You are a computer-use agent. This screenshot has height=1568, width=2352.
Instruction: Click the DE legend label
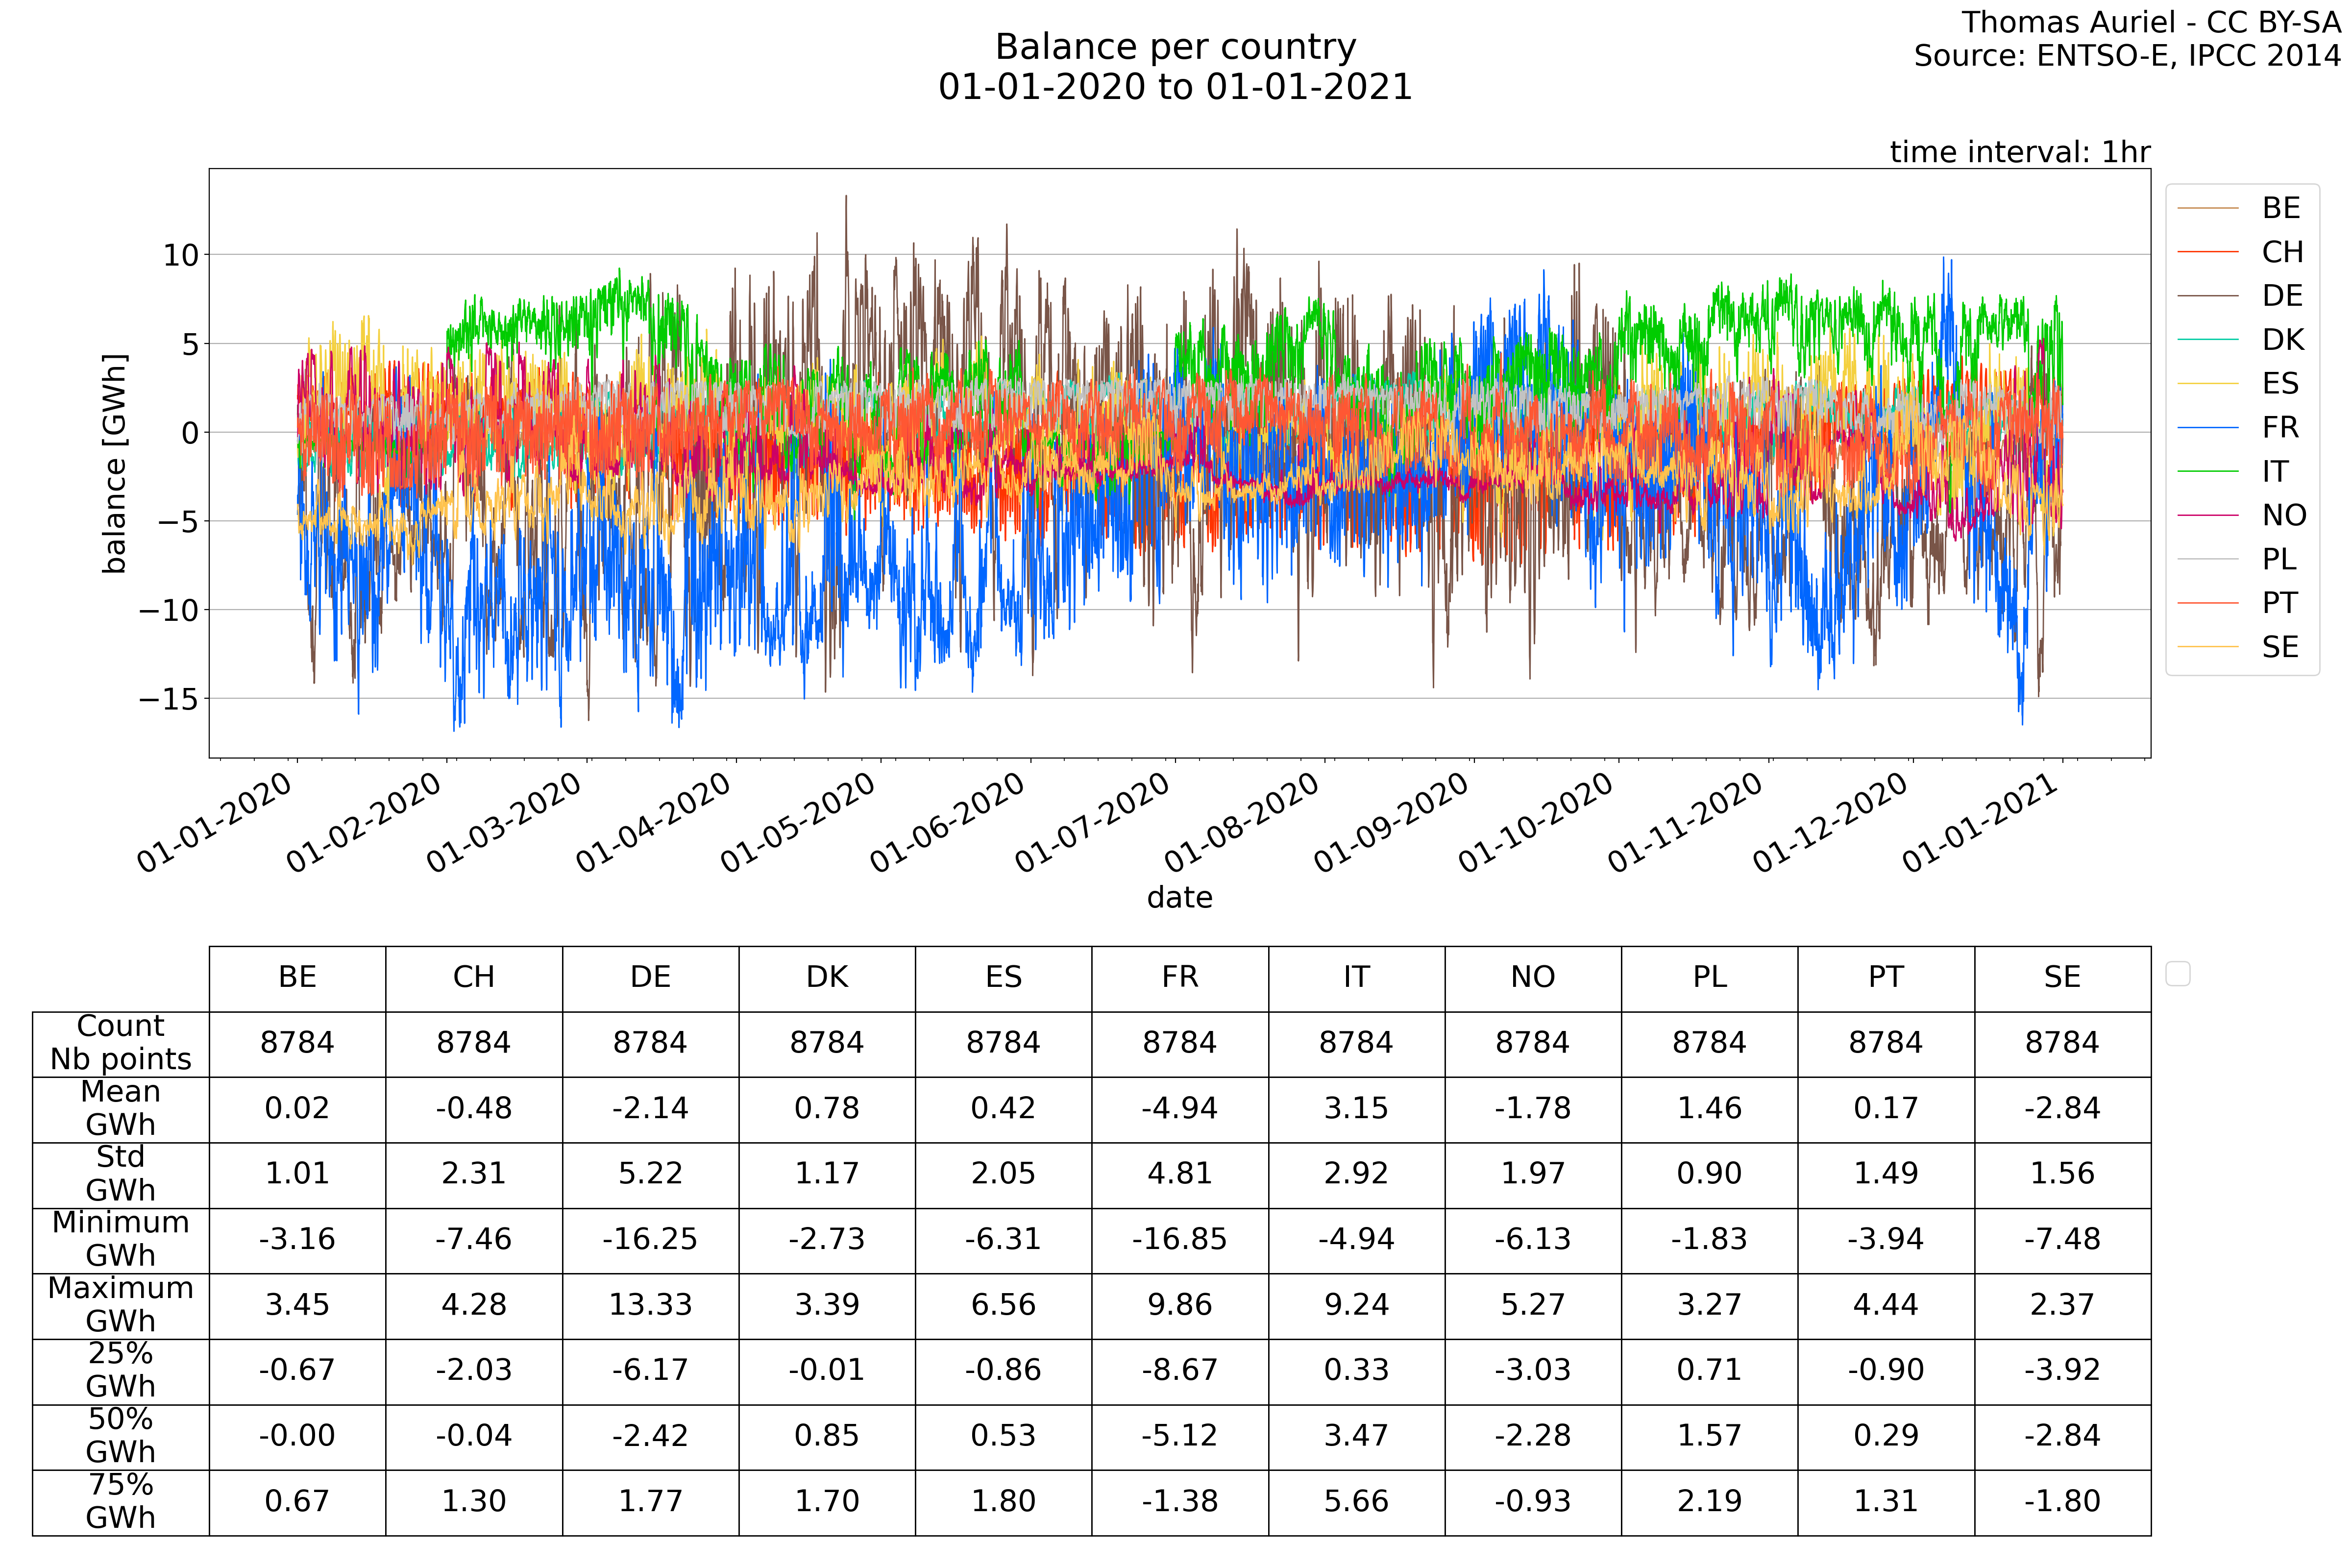[x=2282, y=296]
